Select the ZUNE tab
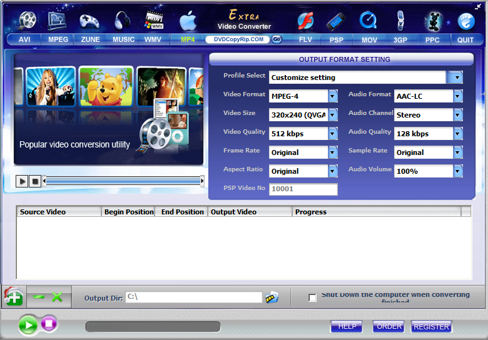The height and width of the screenshot is (340, 488). [x=90, y=39]
